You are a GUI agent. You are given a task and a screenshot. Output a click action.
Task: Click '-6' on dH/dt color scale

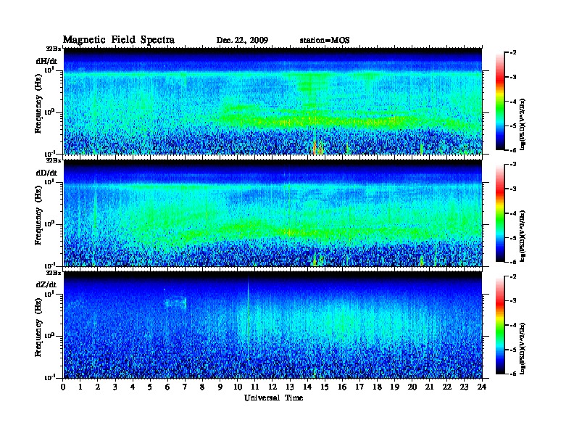point(513,150)
